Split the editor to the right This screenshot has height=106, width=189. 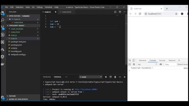tap(120, 12)
